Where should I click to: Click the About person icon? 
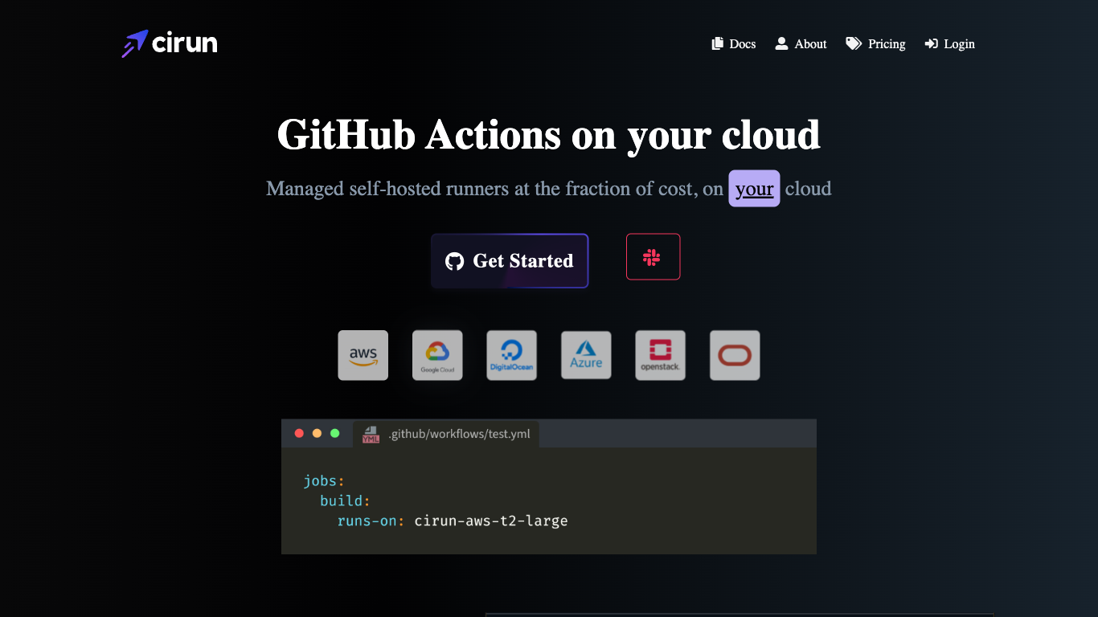[781, 43]
